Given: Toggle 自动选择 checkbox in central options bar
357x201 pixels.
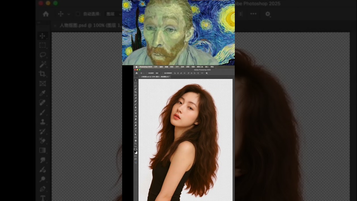Looking at the screenshot, I should 147,73.
